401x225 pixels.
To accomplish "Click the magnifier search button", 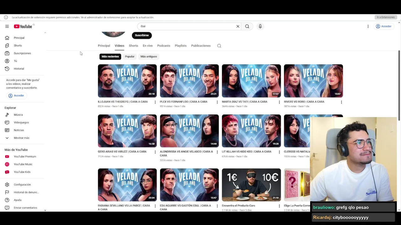I will [x=247, y=26].
